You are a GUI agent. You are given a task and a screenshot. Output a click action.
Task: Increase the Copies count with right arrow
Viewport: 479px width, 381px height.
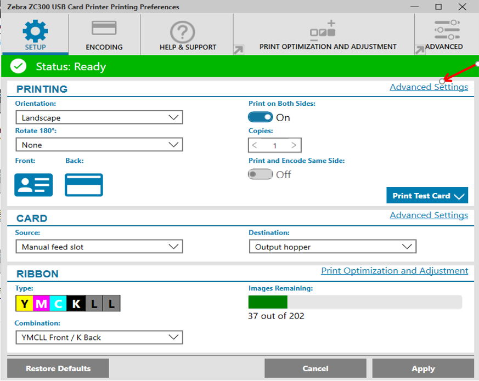pyautogui.click(x=294, y=145)
